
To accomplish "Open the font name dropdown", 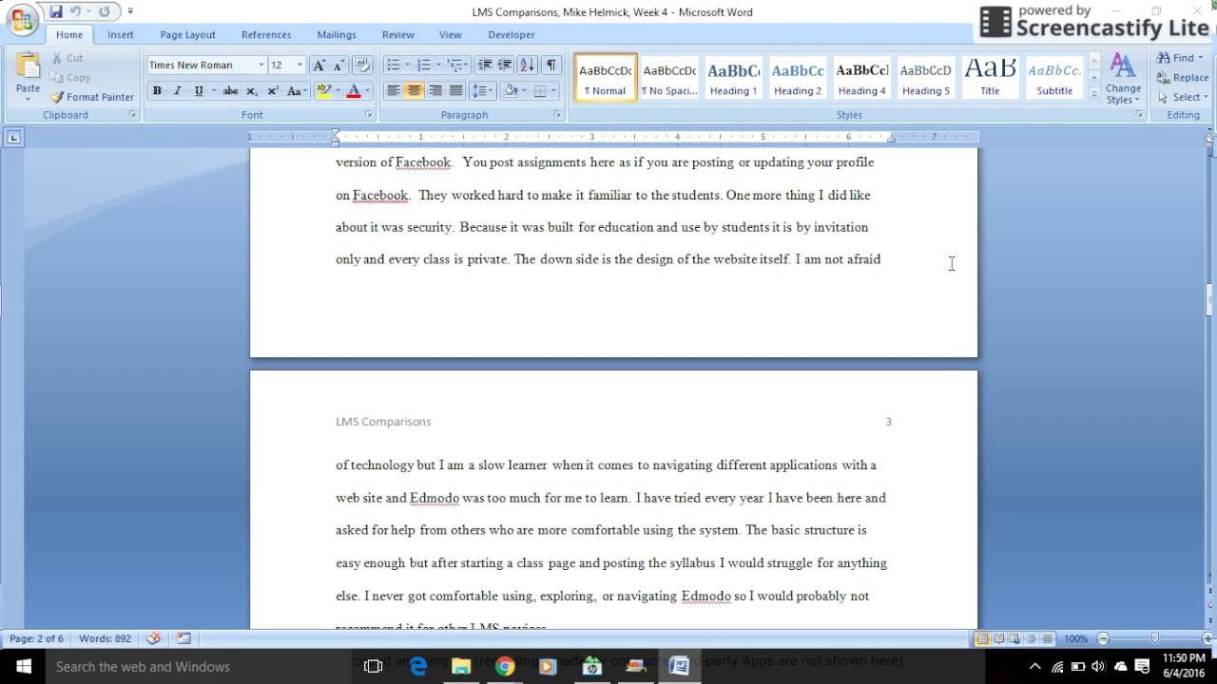I will pos(261,65).
